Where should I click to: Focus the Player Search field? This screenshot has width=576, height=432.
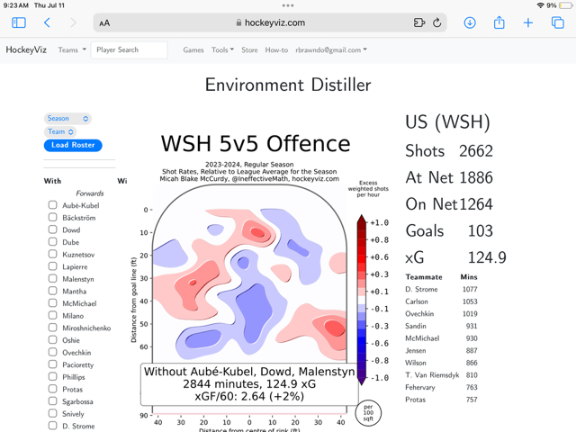(130, 50)
